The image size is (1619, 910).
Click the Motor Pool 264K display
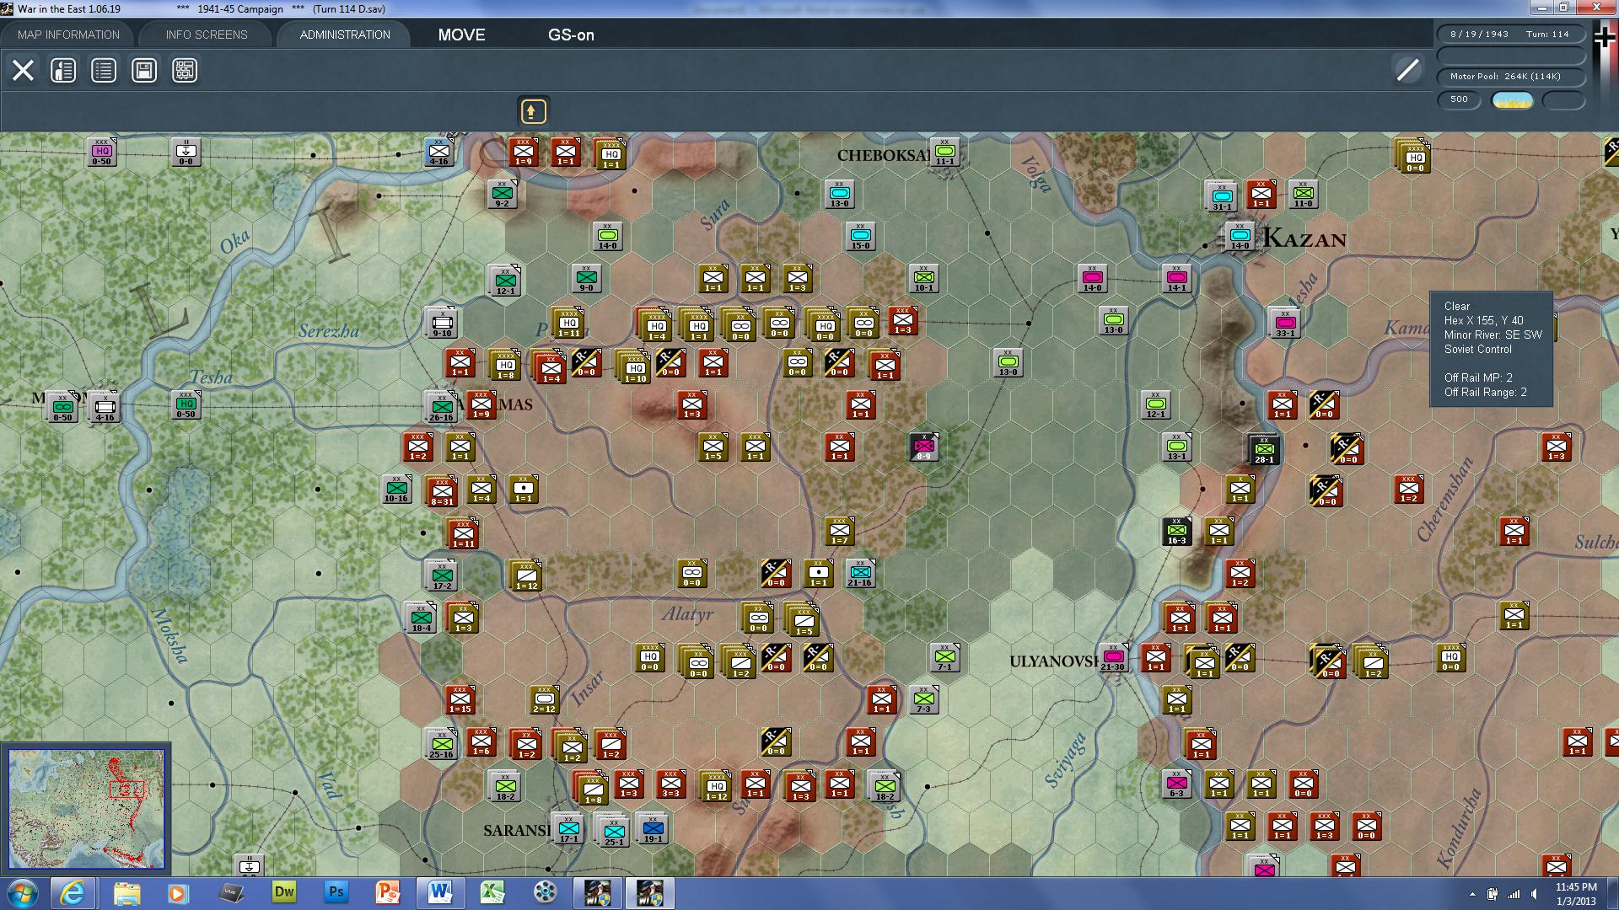click(x=1510, y=77)
